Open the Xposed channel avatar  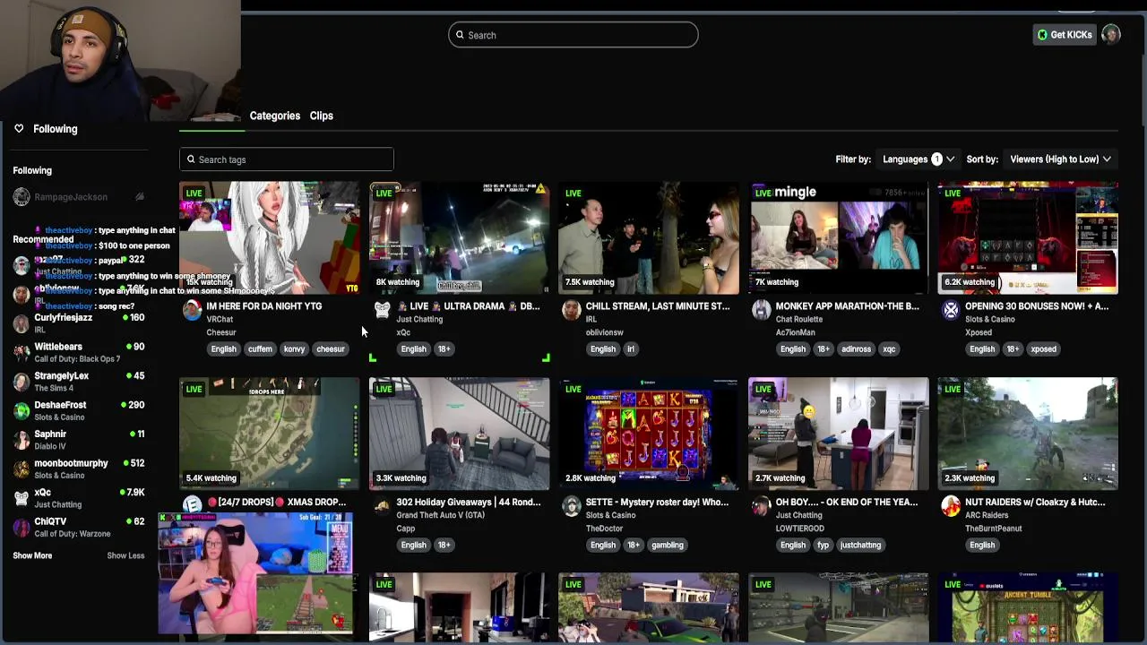pyautogui.click(x=951, y=311)
